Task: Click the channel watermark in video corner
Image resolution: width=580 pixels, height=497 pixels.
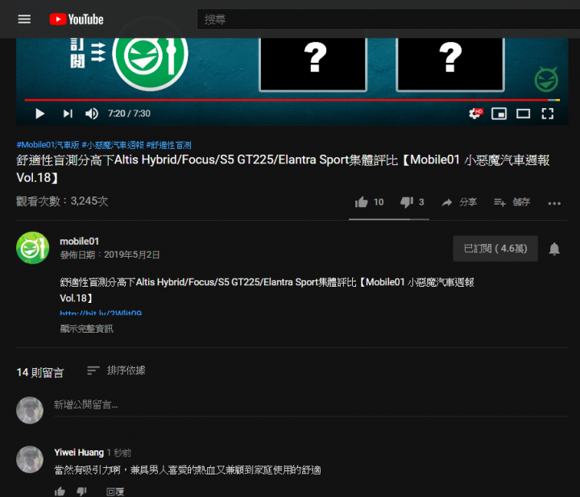Action: tap(546, 80)
